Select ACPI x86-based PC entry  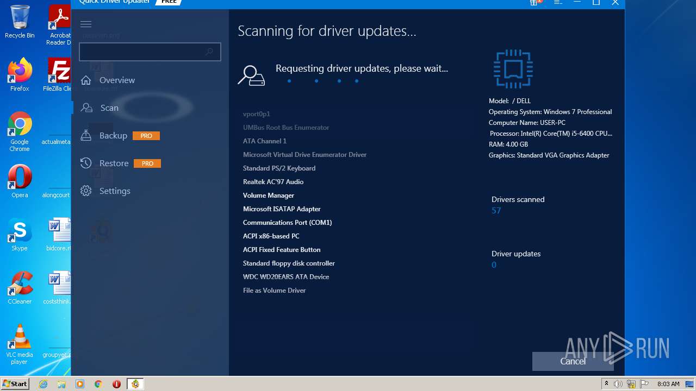pyautogui.click(x=271, y=236)
